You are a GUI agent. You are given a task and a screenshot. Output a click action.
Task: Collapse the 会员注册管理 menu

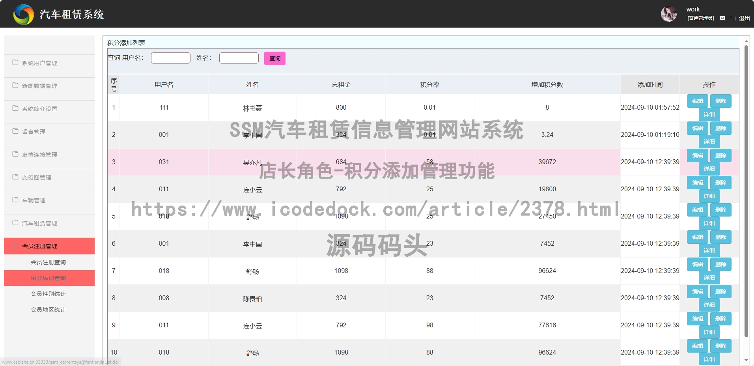click(49, 246)
